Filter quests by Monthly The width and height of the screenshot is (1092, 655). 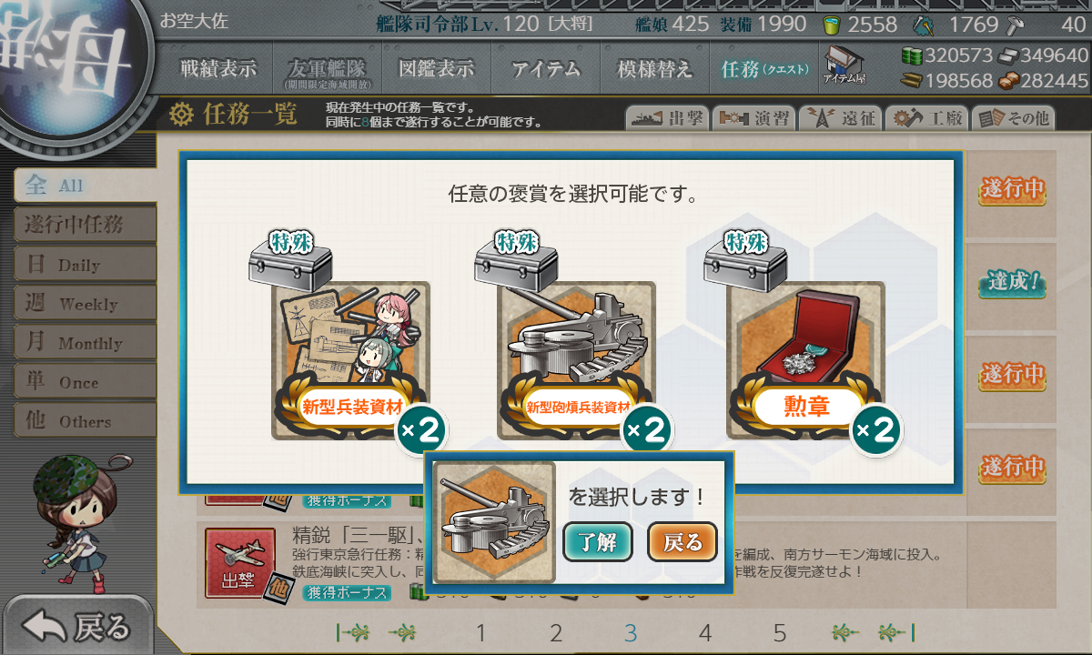click(85, 343)
